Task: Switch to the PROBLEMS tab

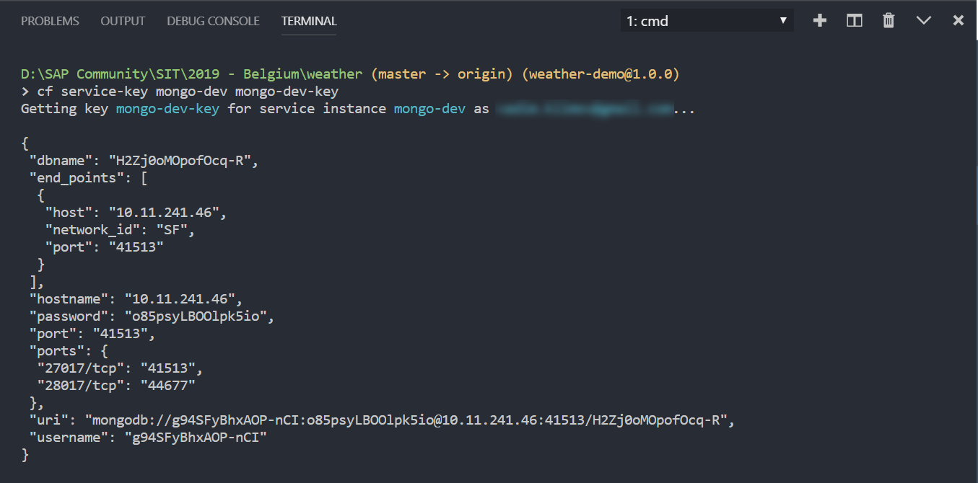Action: click(50, 21)
